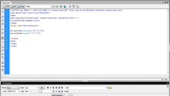The image size is (170, 96).
Task: Click the Remove comment icon
Action: point(3,50)
